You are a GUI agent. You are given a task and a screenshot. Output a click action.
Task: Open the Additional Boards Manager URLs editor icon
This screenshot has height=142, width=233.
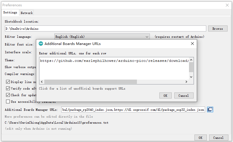[x=210, y=110]
